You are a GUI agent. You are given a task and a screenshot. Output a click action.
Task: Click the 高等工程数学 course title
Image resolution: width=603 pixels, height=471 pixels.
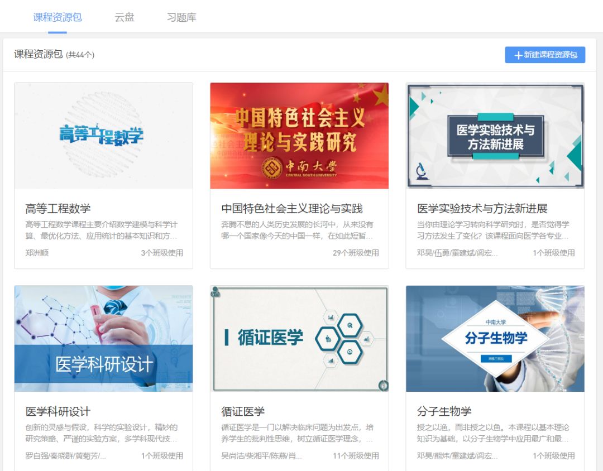tap(58, 209)
